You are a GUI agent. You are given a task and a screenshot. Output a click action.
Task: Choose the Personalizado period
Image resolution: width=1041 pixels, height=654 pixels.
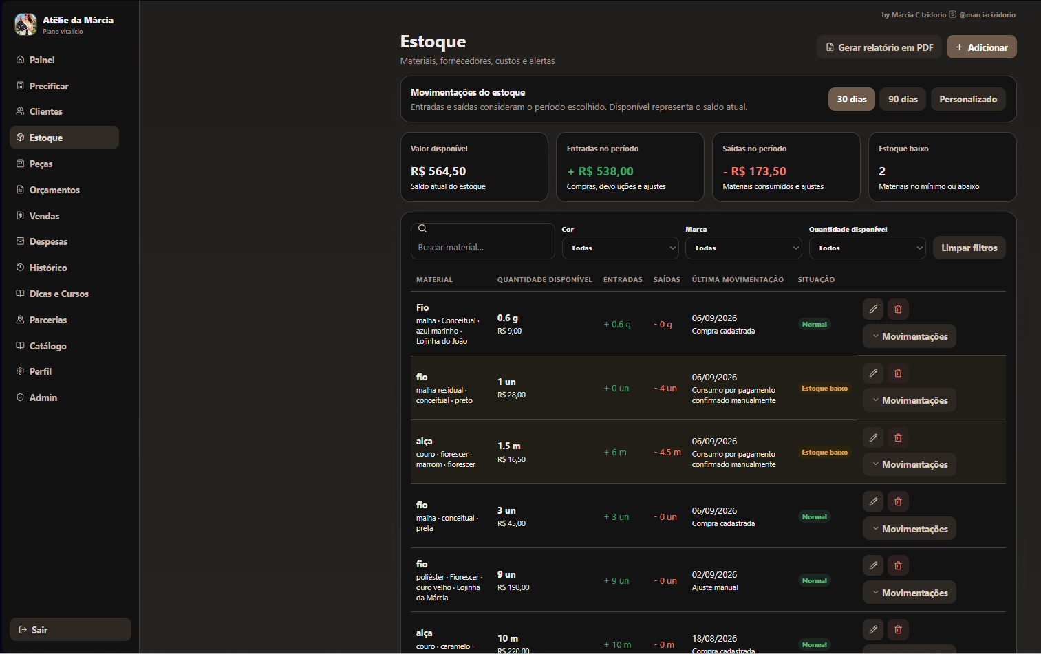pyautogui.click(x=968, y=99)
